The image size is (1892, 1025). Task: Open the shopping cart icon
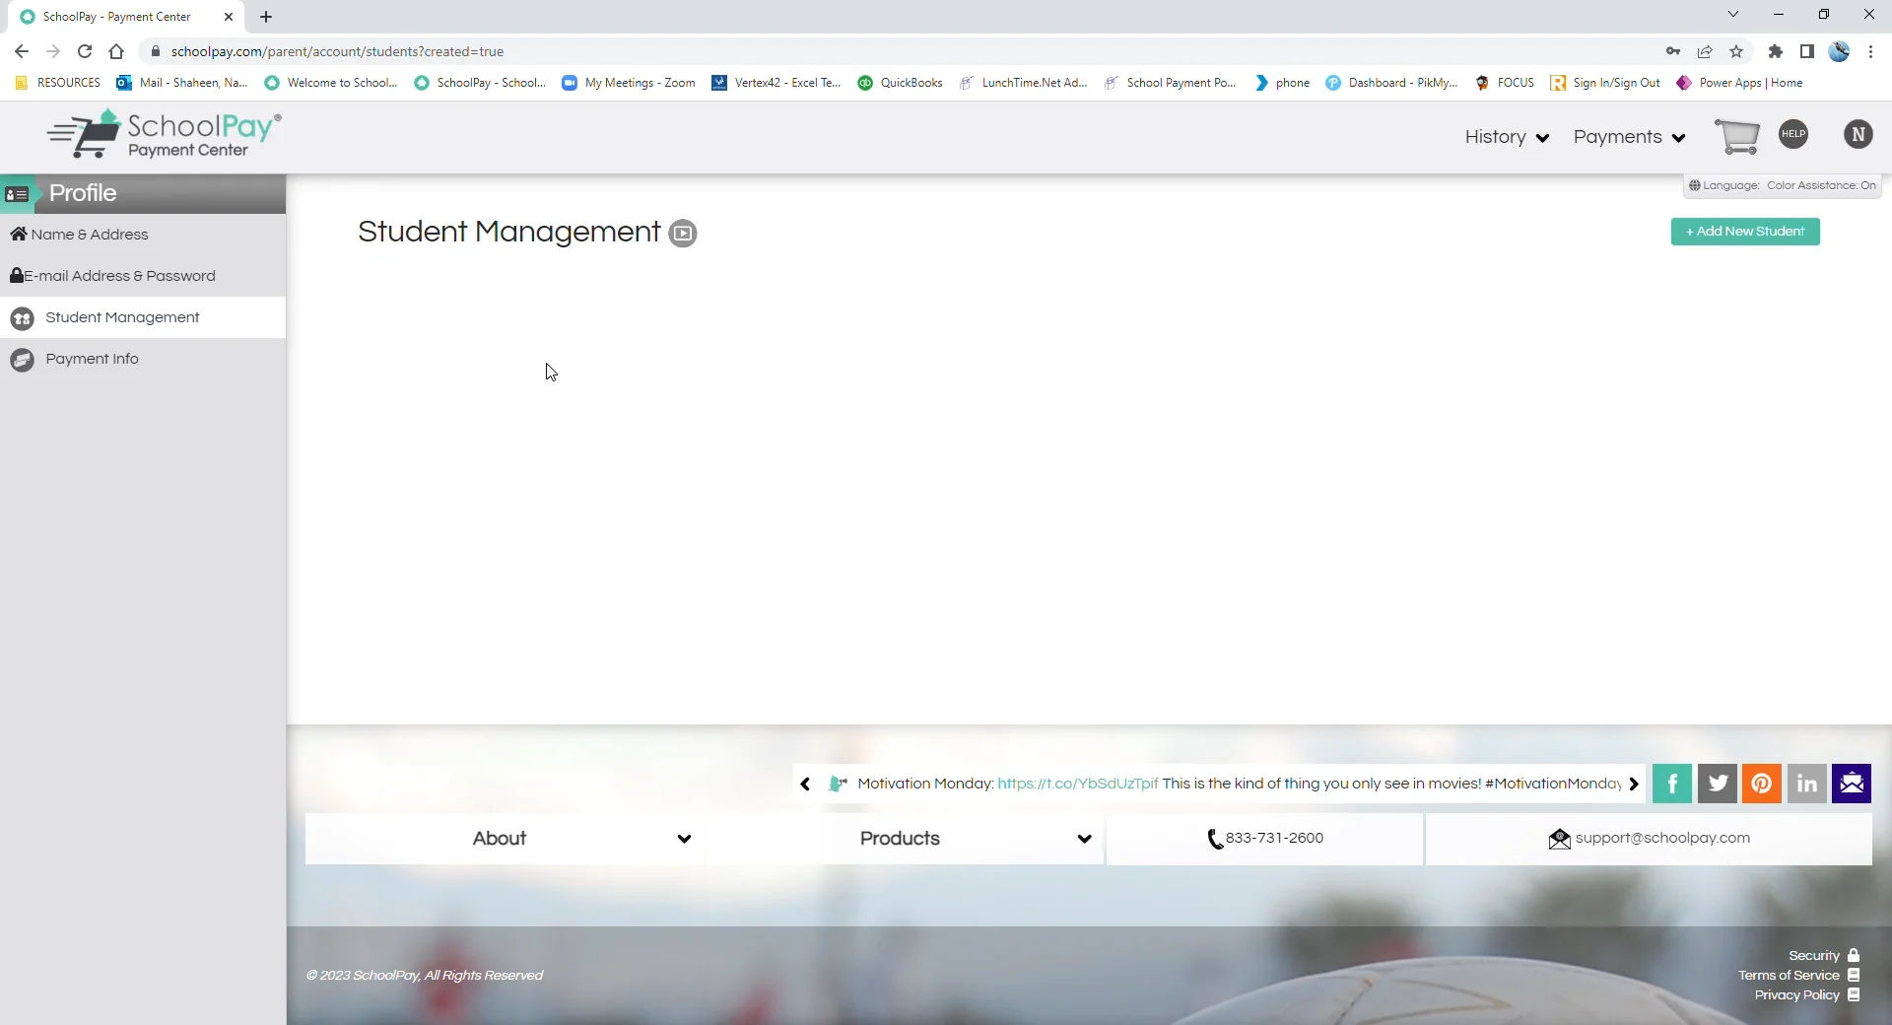[1737, 136]
